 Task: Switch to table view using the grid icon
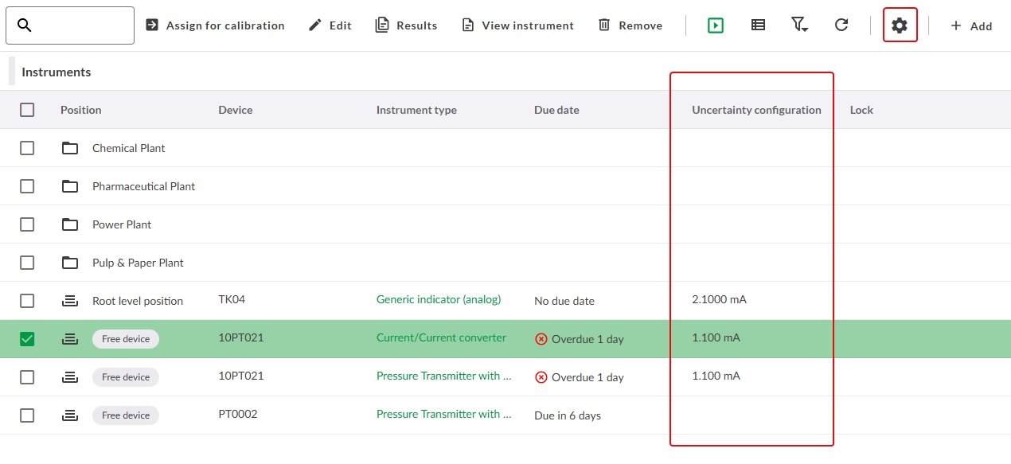757,25
